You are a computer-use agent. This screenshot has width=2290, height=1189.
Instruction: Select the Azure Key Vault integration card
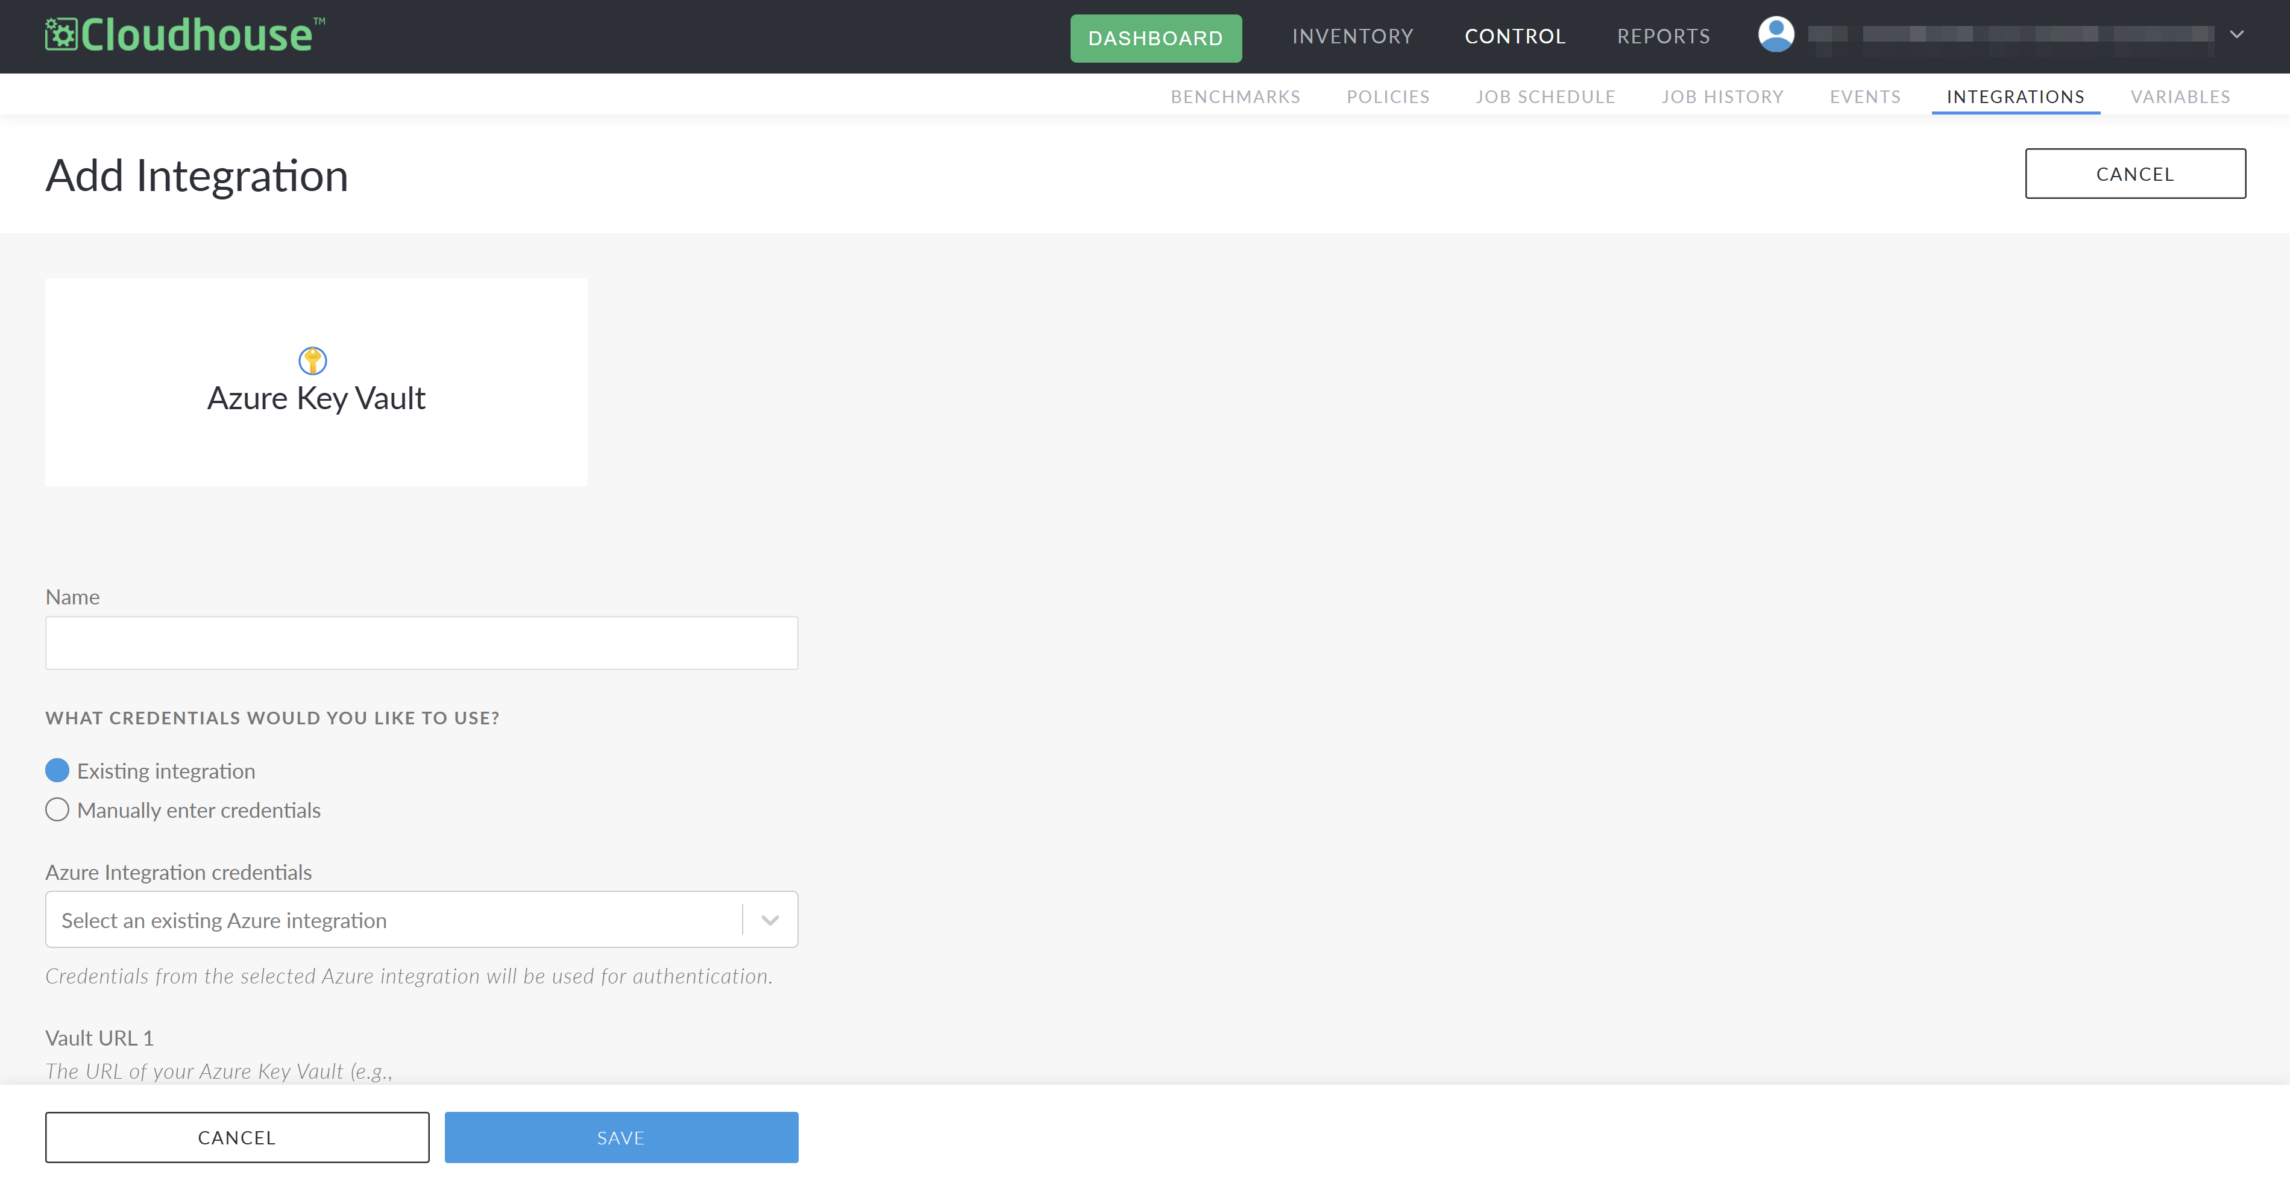[x=316, y=382]
